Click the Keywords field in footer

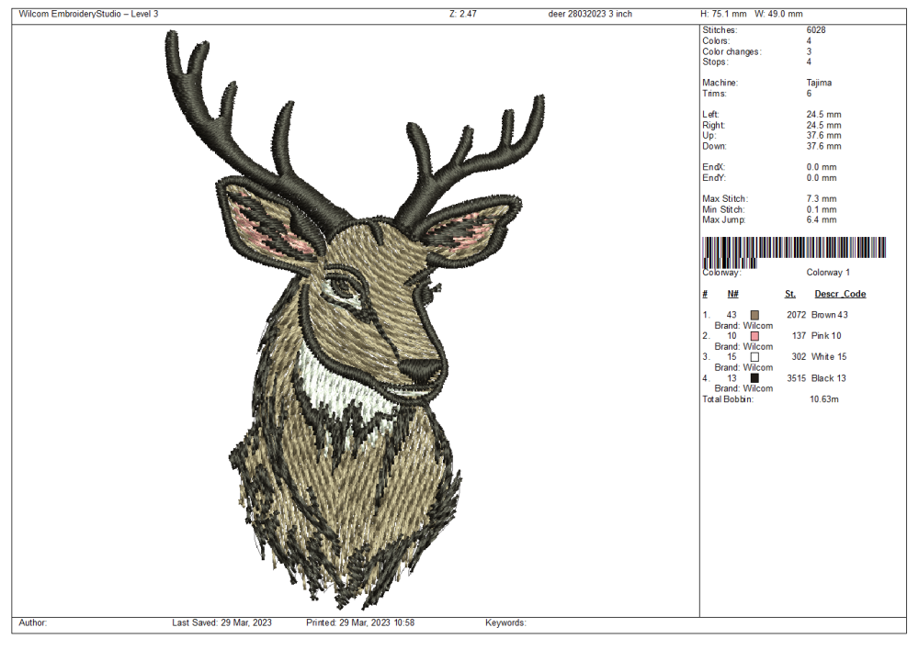point(505,622)
